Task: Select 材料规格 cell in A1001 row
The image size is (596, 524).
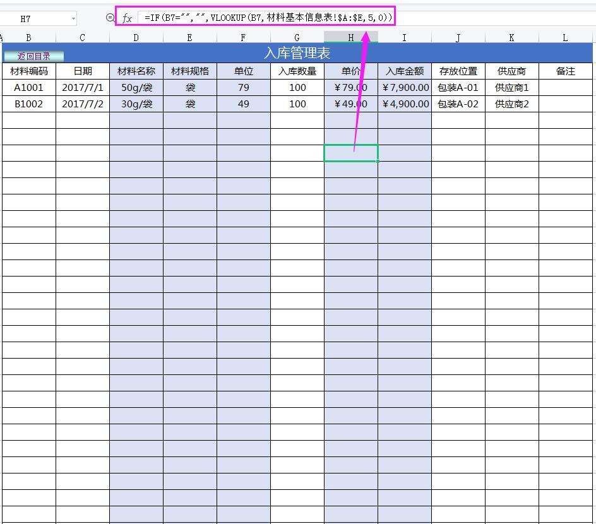Action: click(189, 87)
